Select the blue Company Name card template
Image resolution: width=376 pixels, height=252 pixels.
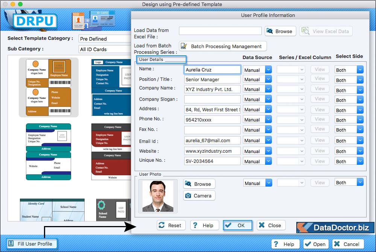tap(111, 87)
